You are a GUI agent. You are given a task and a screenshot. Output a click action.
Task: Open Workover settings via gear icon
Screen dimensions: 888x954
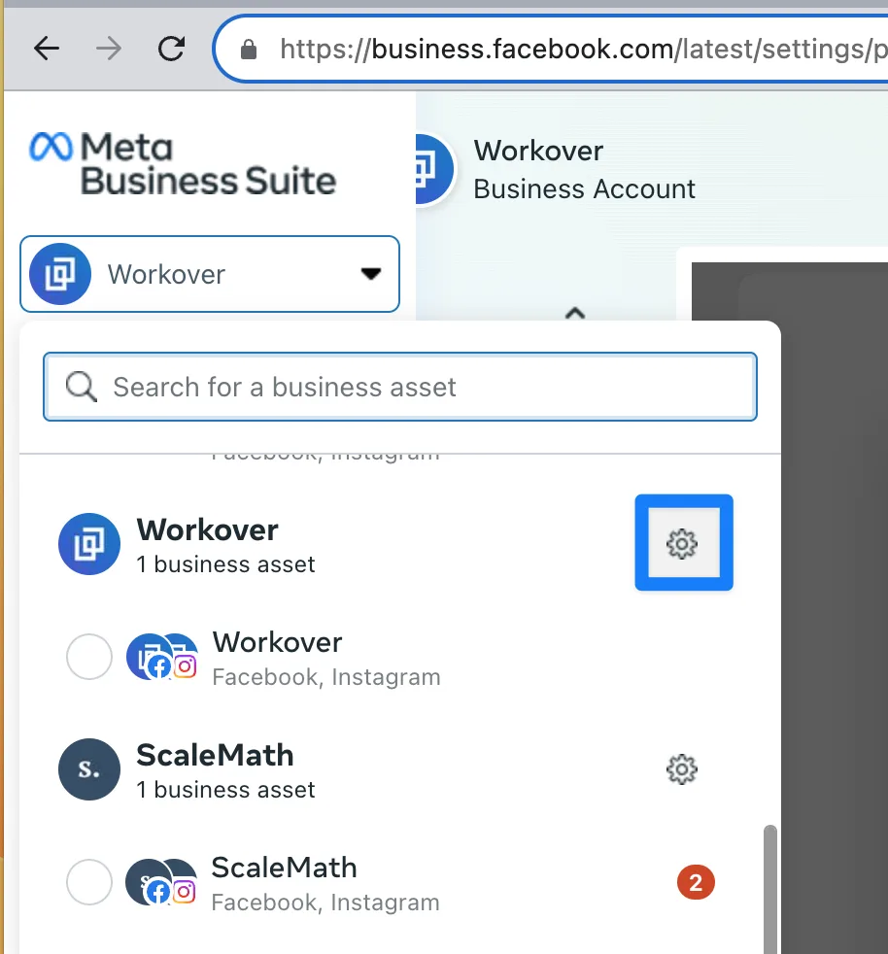tap(682, 543)
